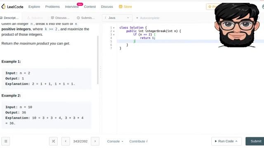Click the Contribute link
264x148 pixels.
coord(139,141)
